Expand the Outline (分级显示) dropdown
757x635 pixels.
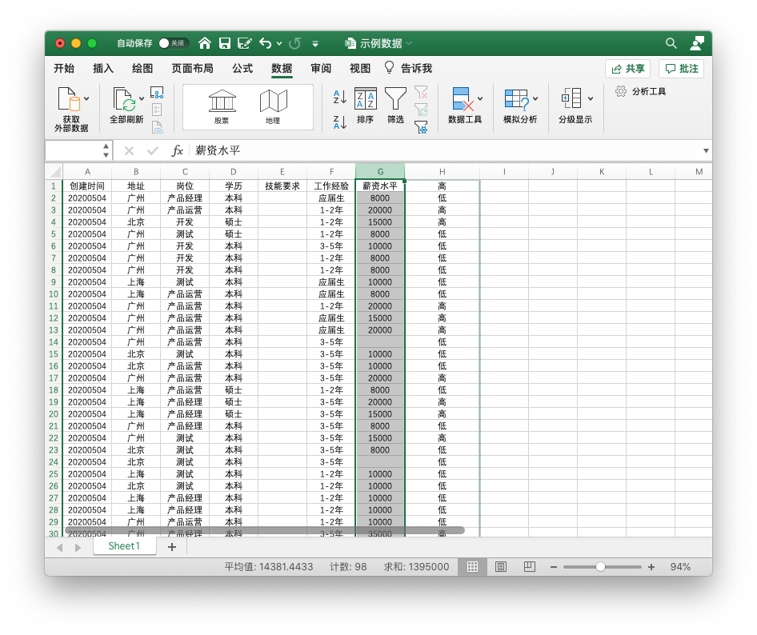click(x=591, y=98)
